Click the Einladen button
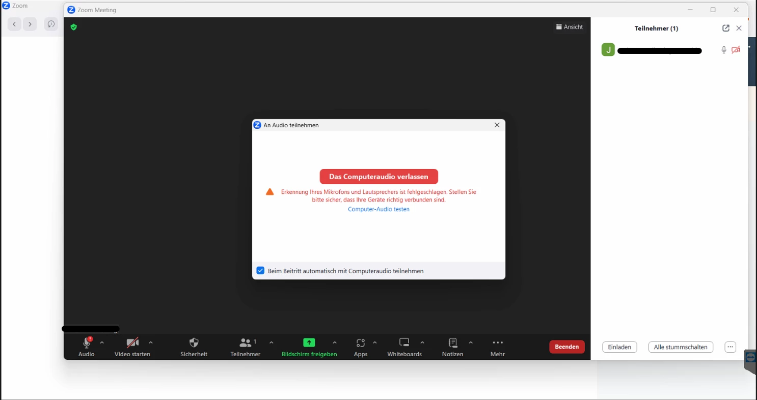757x400 pixels. point(619,347)
